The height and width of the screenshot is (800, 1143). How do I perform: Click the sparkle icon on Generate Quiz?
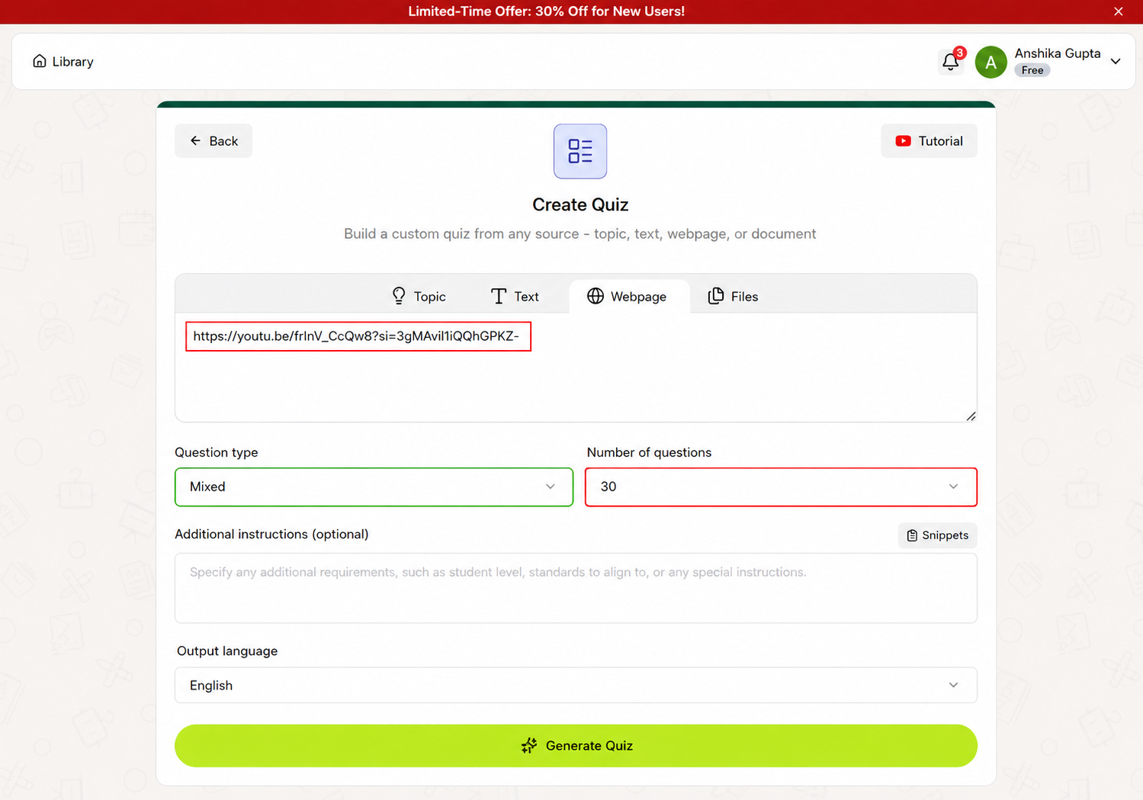click(529, 746)
